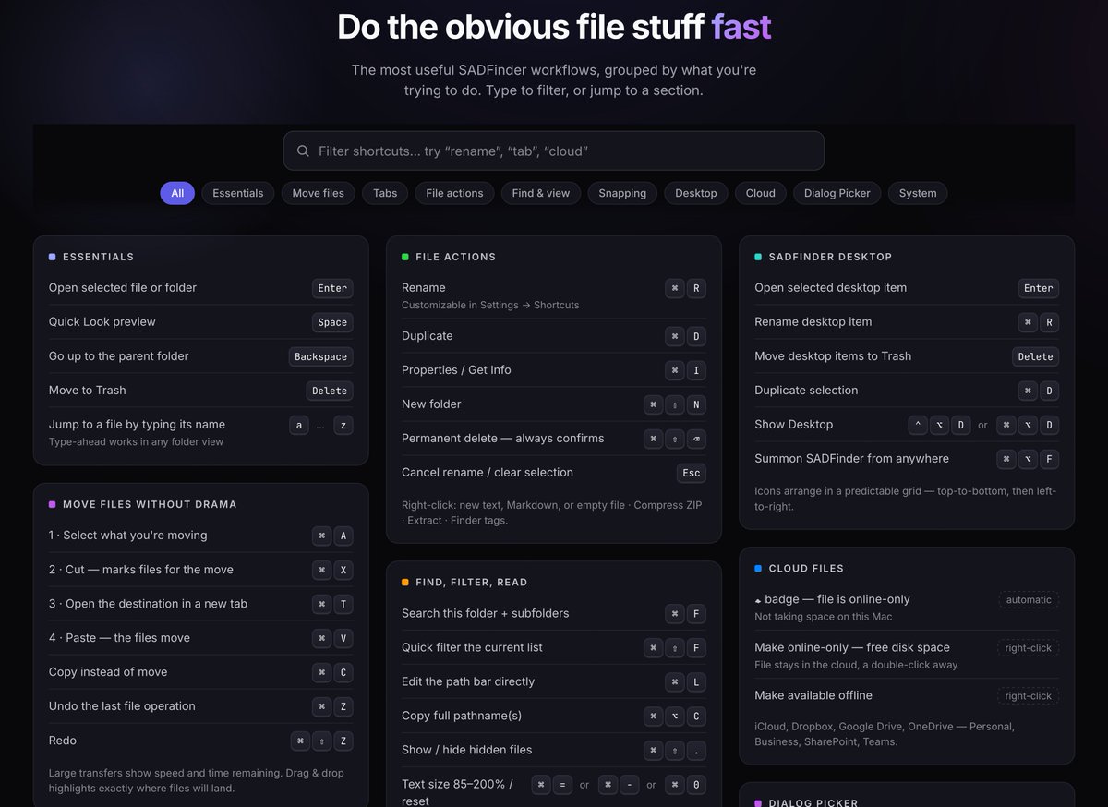Viewport: 1108px width, 807px height.
Task: Select the Cloud filter chip
Action: tap(761, 193)
